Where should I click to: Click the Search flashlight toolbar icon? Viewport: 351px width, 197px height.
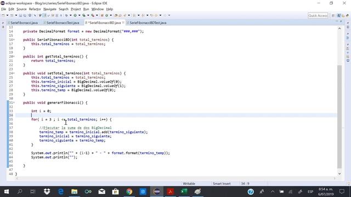tap(124, 15)
